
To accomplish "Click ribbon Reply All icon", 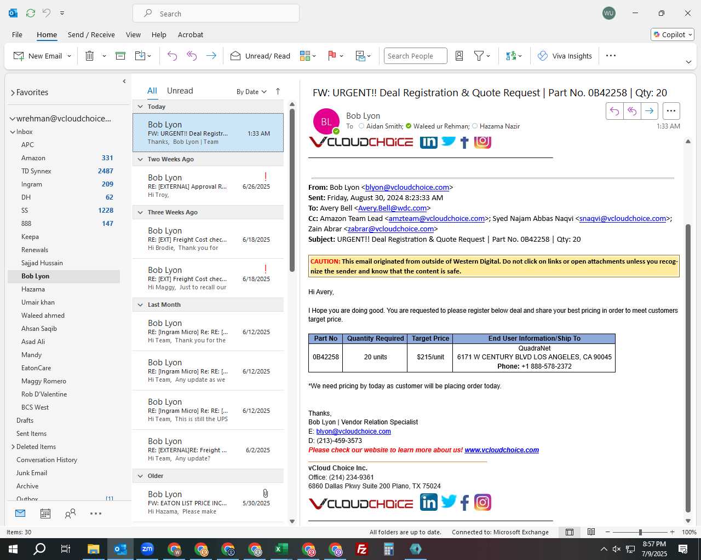I will coord(192,56).
